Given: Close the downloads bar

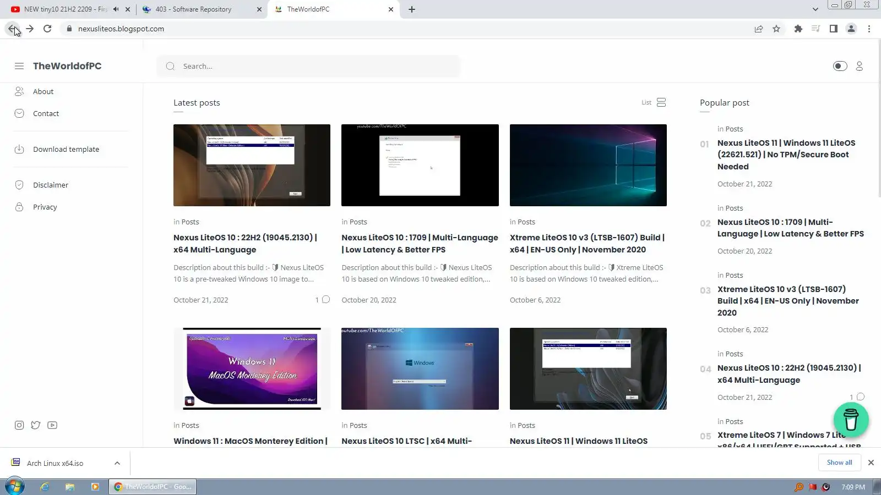Looking at the screenshot, I should (871, 463).
